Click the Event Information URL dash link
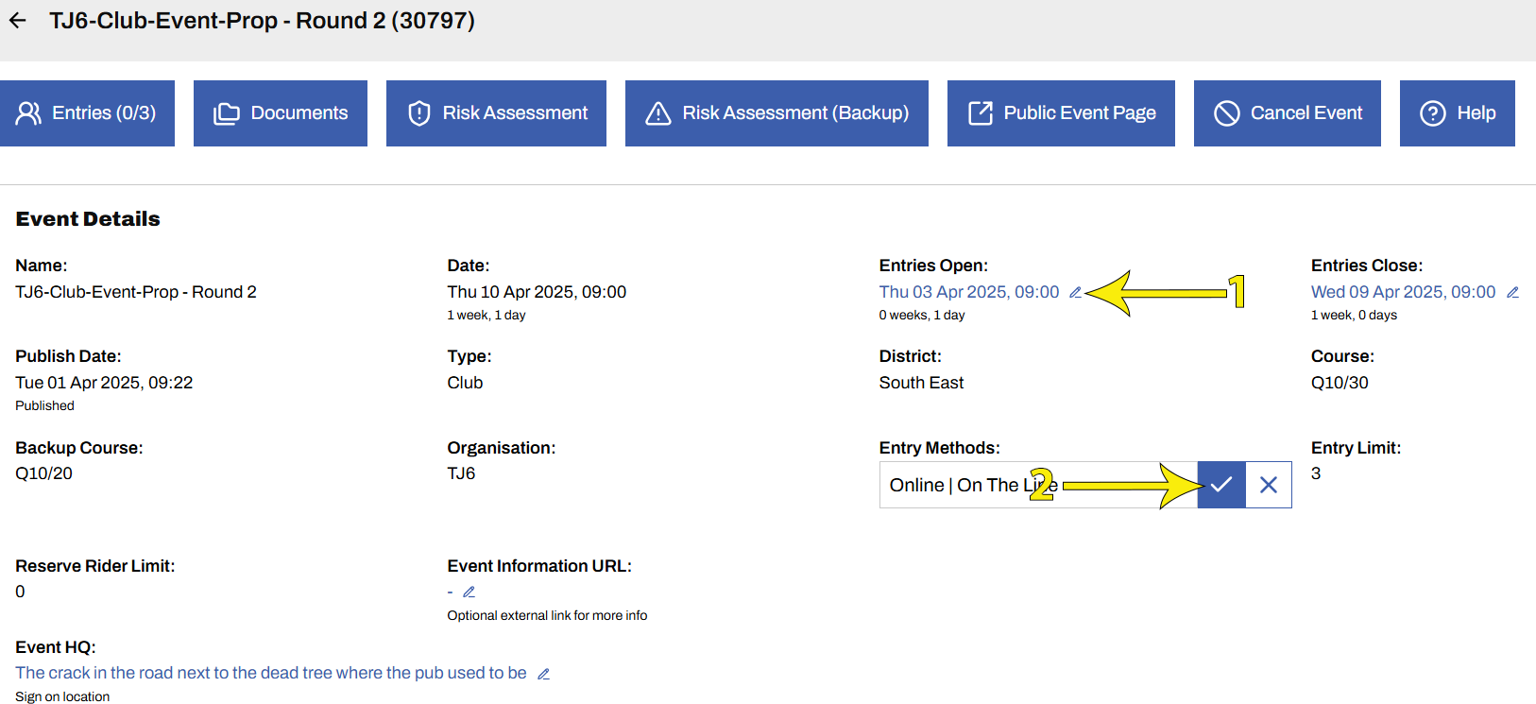 tap(450, 592)
